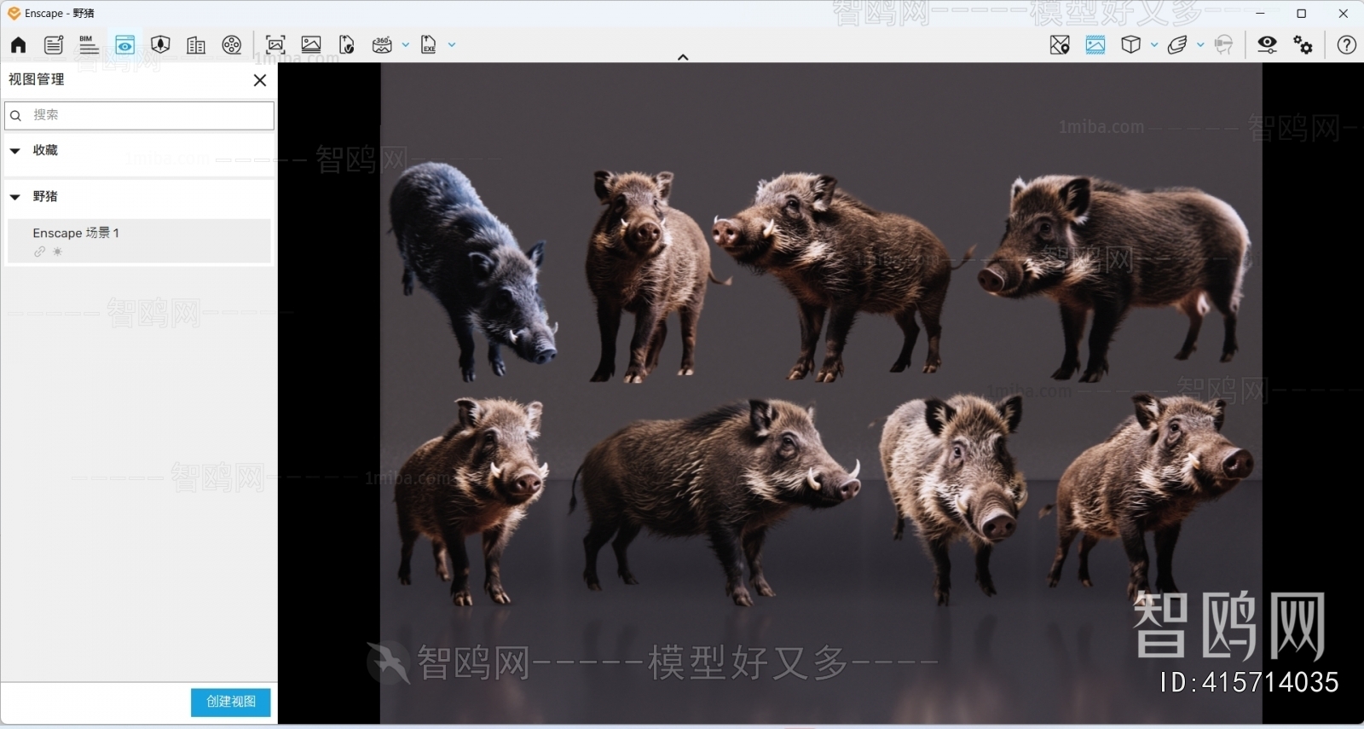Click the 搜索 search field

pyautogui.click(x=140, y=115)
